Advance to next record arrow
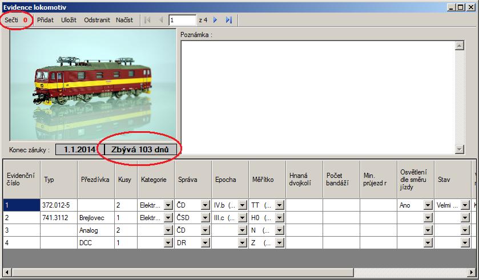This screenshot has width=479, height=280. (216, 20)
